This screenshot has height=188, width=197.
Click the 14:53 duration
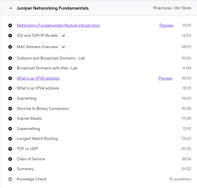click(x=187, y=36)
